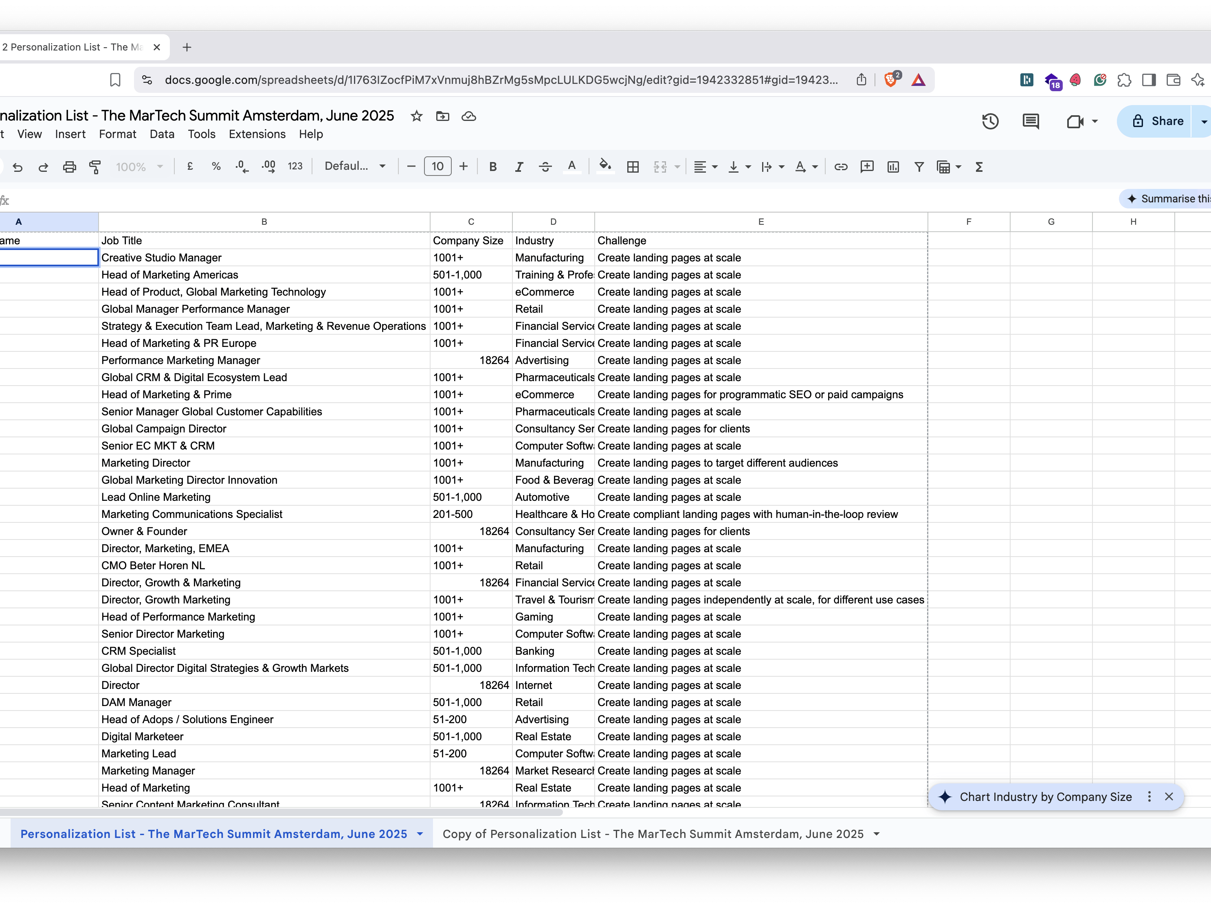
Task: Click the browser address bar URL
Action: [x=501, y=80]
